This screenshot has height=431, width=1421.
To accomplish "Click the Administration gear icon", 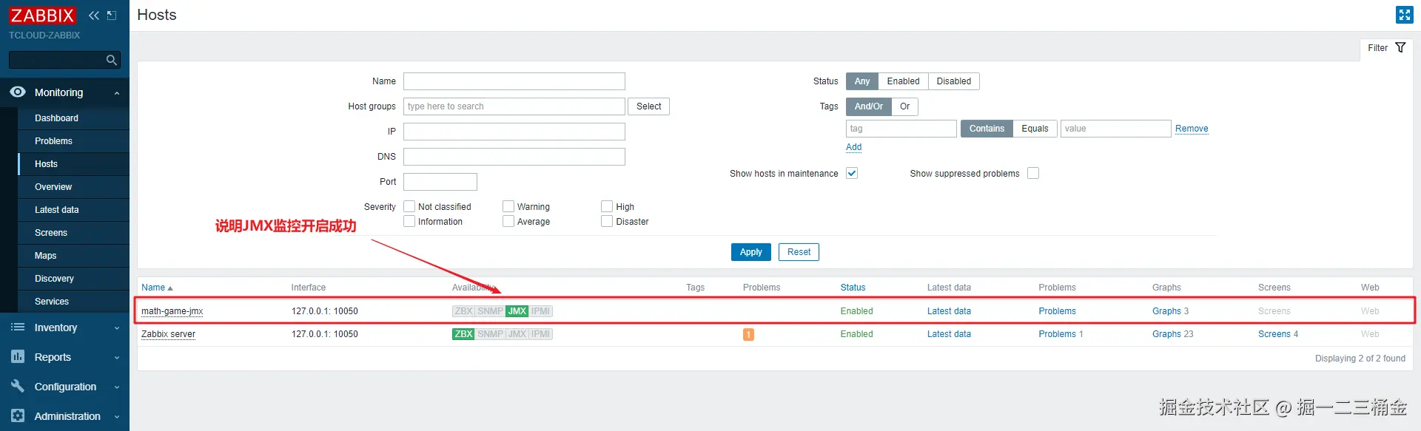I will (x=18, y=415).
